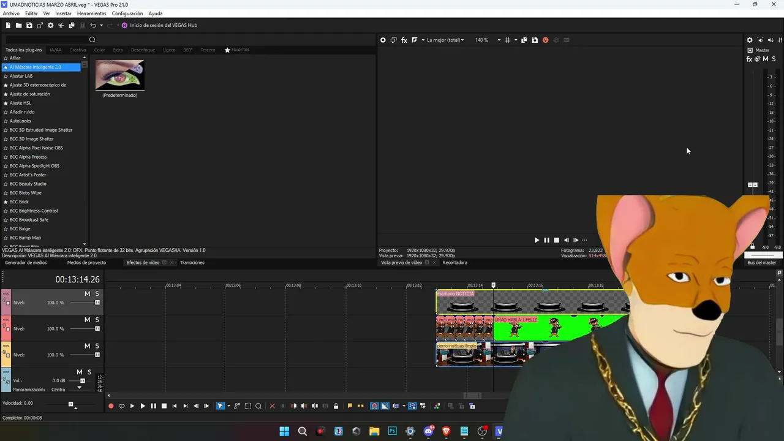Copy selection using the copy icon
Screen dimensions: 784x441
coord(72,25)
